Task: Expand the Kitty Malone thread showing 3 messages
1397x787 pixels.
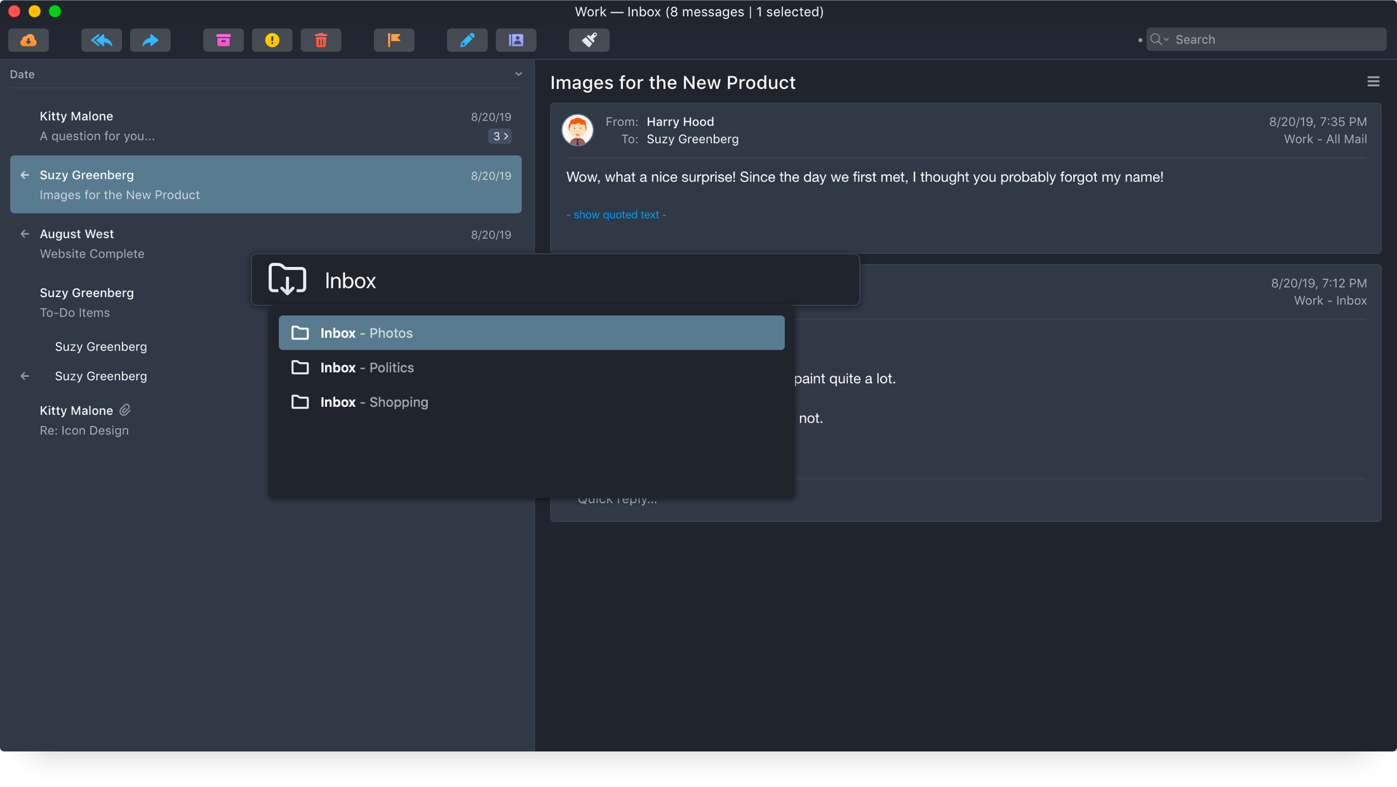Action: pyautogui.click(x=500, y=136)
